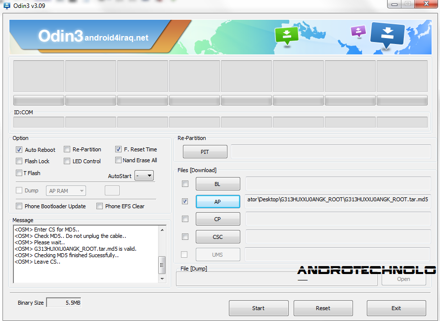The image size is (440, 321).
Task: Check Phone Bootloader Update
Action: point(19,206)
